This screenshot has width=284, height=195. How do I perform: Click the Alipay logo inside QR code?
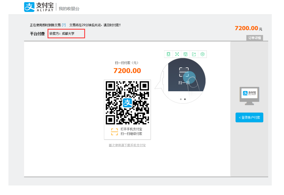(127, 103)
